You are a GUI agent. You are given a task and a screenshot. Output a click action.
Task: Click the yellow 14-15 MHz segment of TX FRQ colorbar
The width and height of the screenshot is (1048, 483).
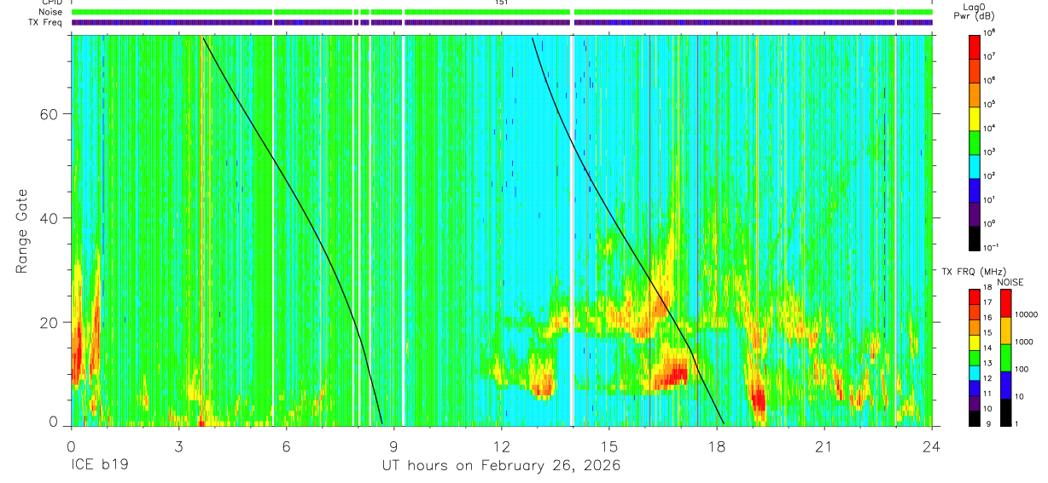(975, 342)
